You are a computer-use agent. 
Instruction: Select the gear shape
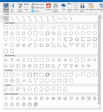click(18, 45)
